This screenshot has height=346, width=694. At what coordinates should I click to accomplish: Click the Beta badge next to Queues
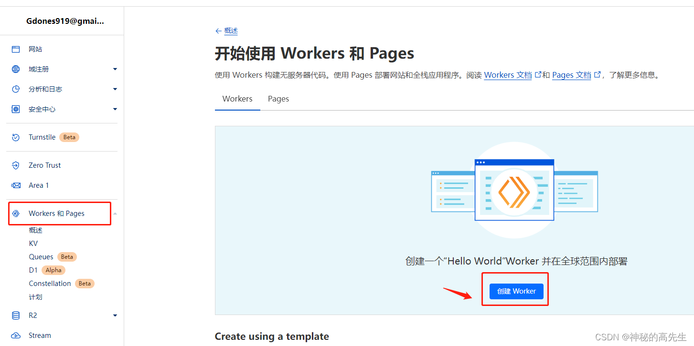(x=67, y=257)
